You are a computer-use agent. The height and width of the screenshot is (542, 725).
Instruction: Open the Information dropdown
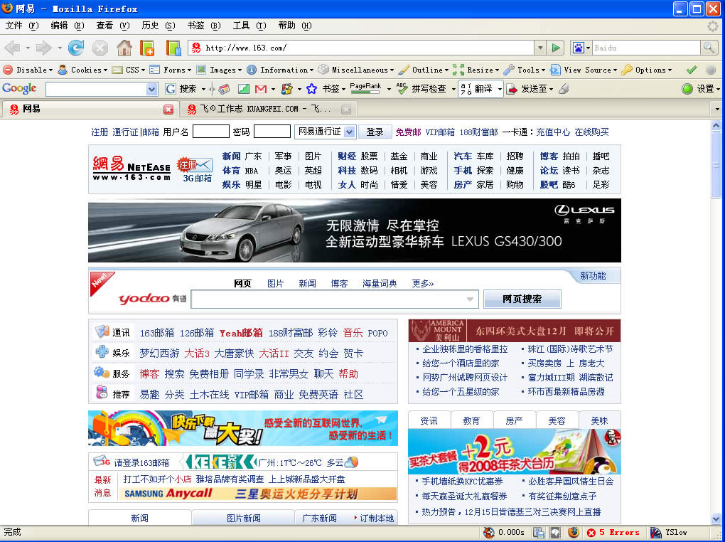pos(280,70)
